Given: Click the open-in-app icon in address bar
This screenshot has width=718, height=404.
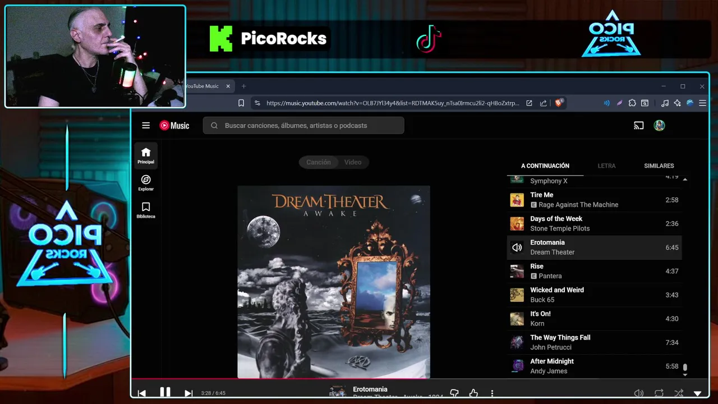Looking at the screenshot, I should pyautogui.click(x=529, y=103).
